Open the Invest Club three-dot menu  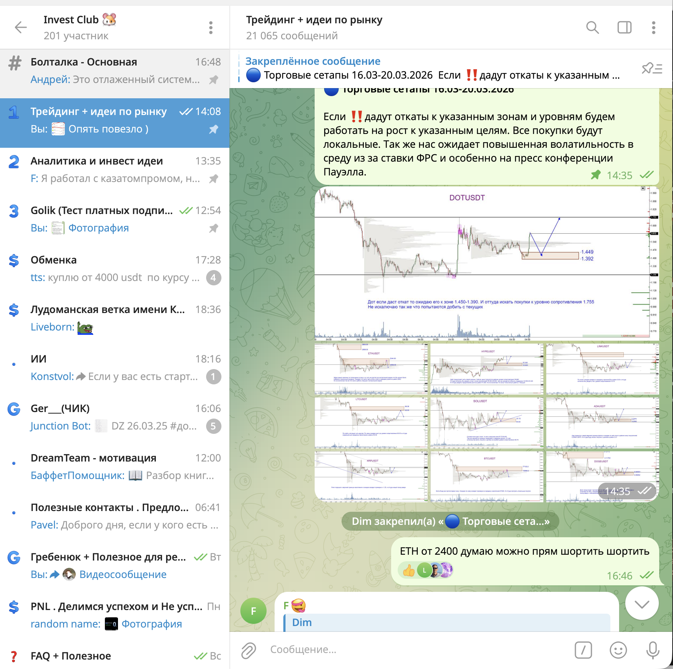[x=210, y=27]
